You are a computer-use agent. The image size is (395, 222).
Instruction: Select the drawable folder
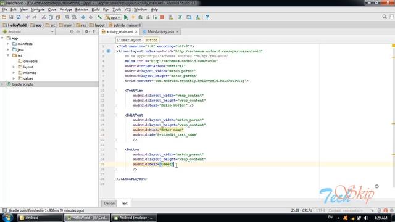[28, 61]
